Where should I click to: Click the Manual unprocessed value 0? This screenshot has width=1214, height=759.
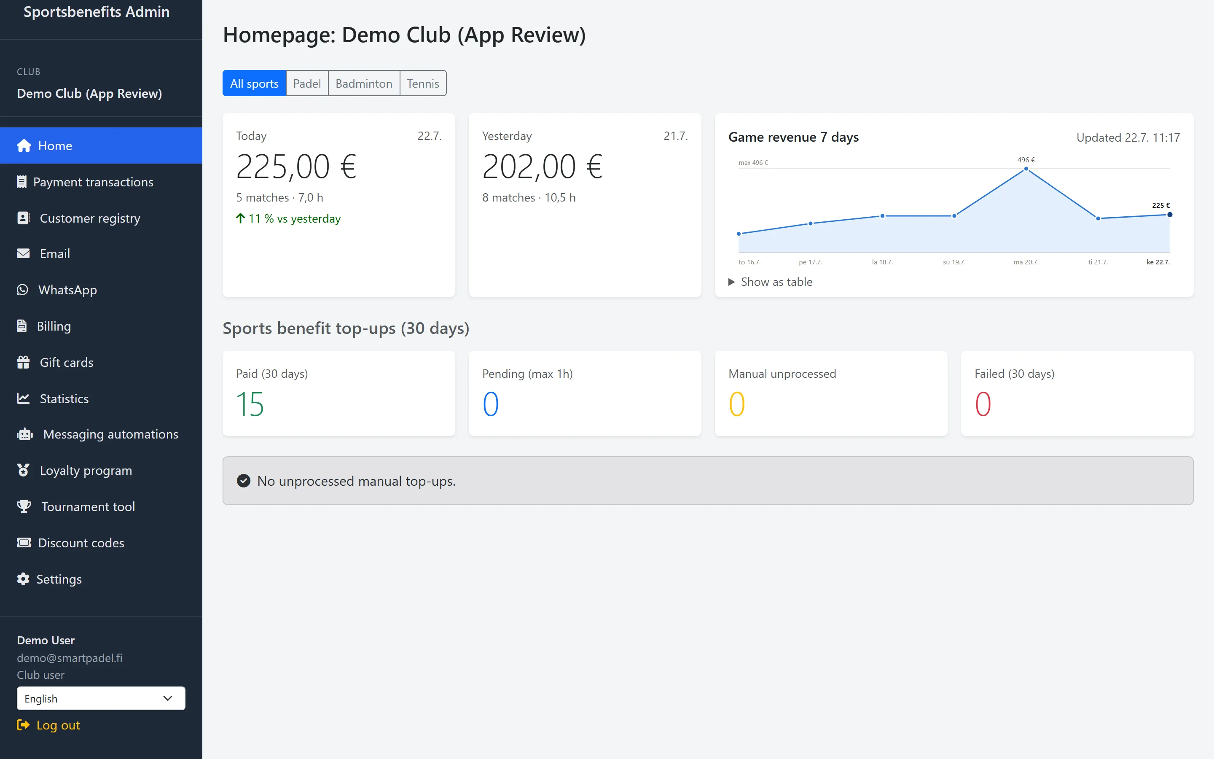click(x=737, y=404)
